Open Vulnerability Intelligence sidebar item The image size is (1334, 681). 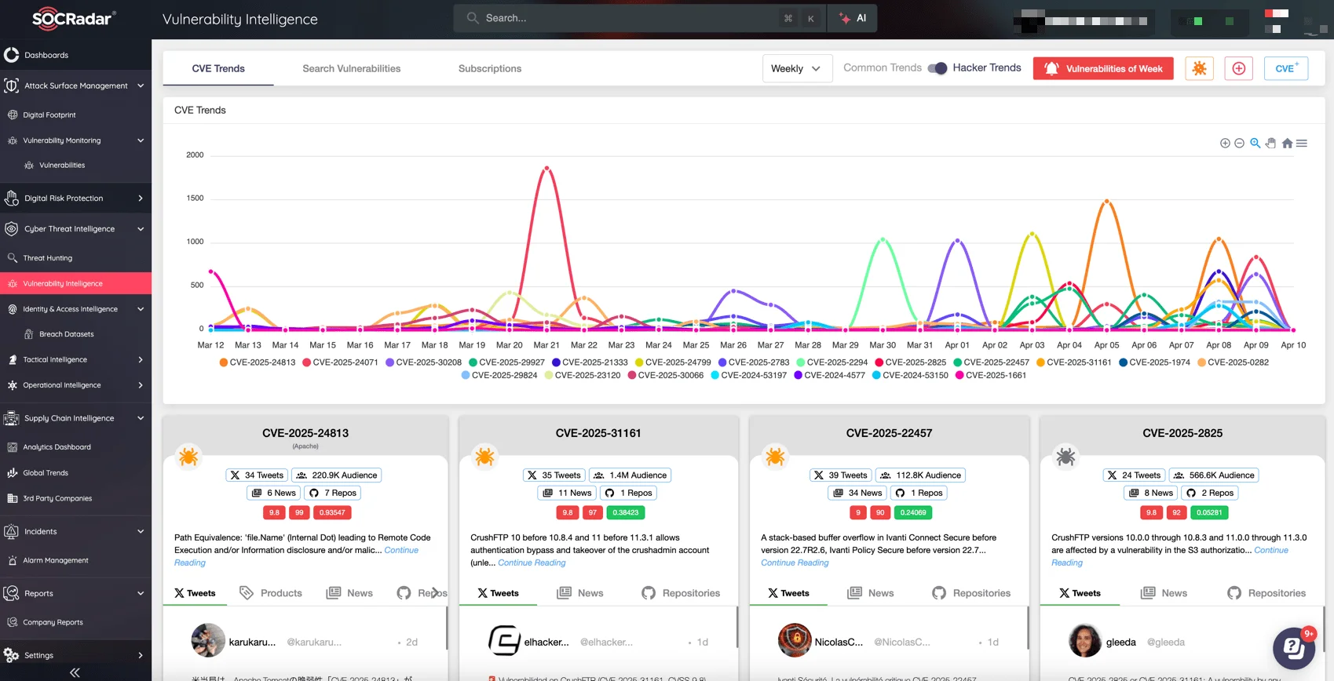tap(75, 283)
